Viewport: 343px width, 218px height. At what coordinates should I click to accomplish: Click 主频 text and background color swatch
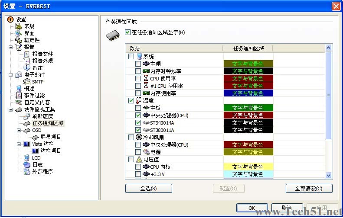(248, 64)
